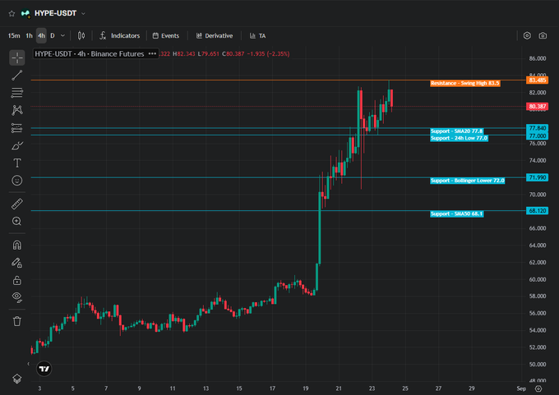
Task: Select the Support Bollinger Lower 72.0 label
Action: coord(468,181)
